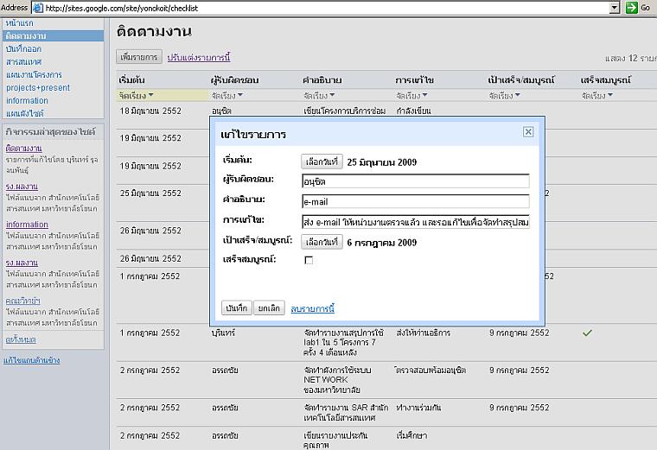Open จัดเรียง sort dropdown under เริ่มต้น column

(x=137, y=96)
